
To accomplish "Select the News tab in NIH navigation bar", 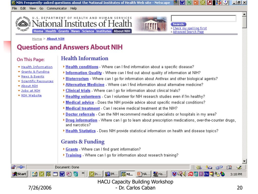I will 76,31.
